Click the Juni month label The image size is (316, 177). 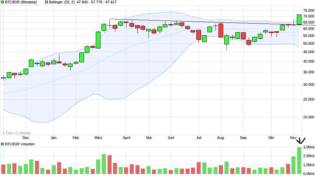(171, 138)
